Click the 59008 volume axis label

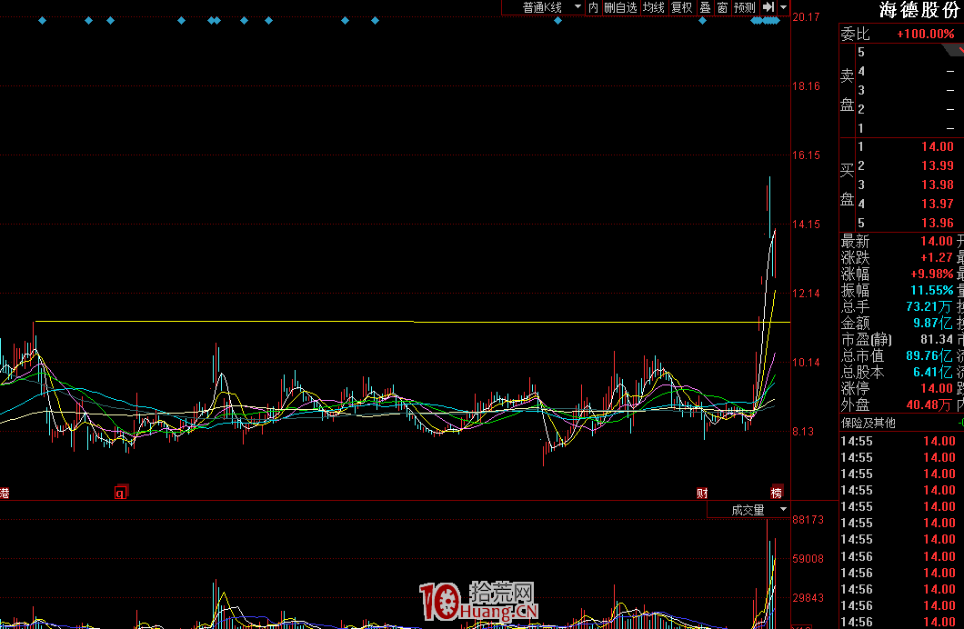(808, 559)
